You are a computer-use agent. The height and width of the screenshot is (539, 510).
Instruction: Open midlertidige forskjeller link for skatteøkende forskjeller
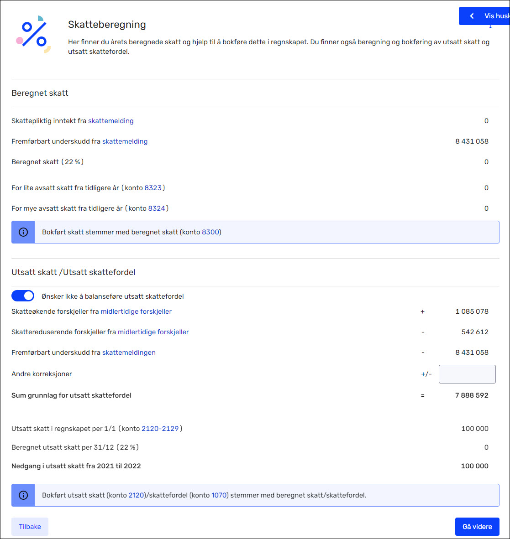coord(136,311)
